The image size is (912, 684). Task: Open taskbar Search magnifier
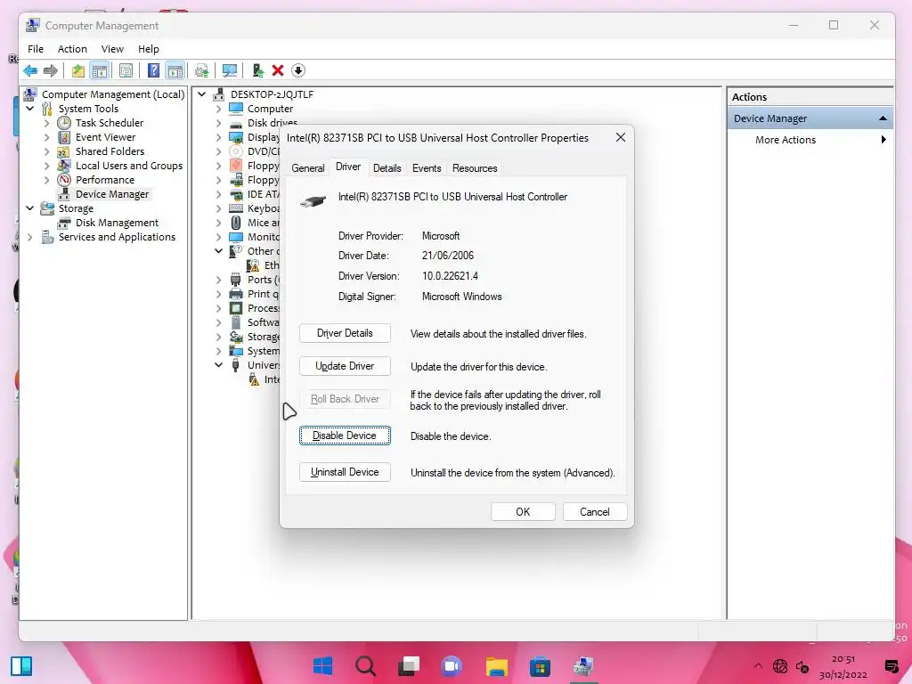tap(365, 666)
